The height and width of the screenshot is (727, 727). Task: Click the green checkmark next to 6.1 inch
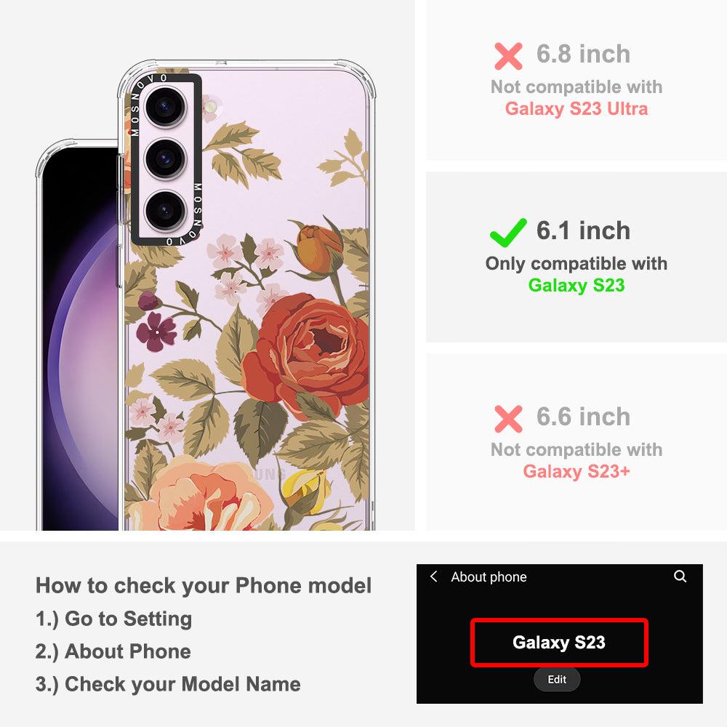click(508, 233)
